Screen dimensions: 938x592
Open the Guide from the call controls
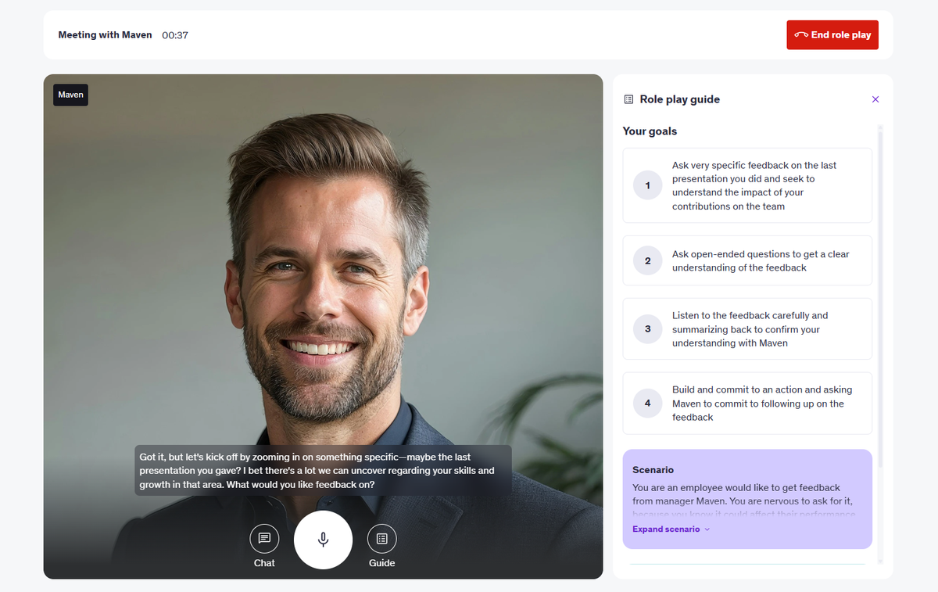coord(381,539)
